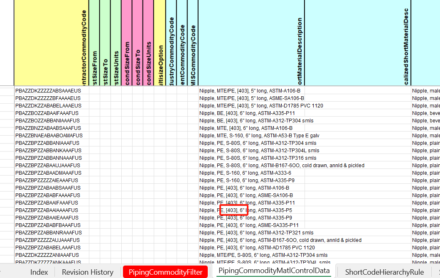Click cell PBAZZBPZZABAABSAAAFUS
The height and width of the screenshot is (278, 440).
point(52,188)
